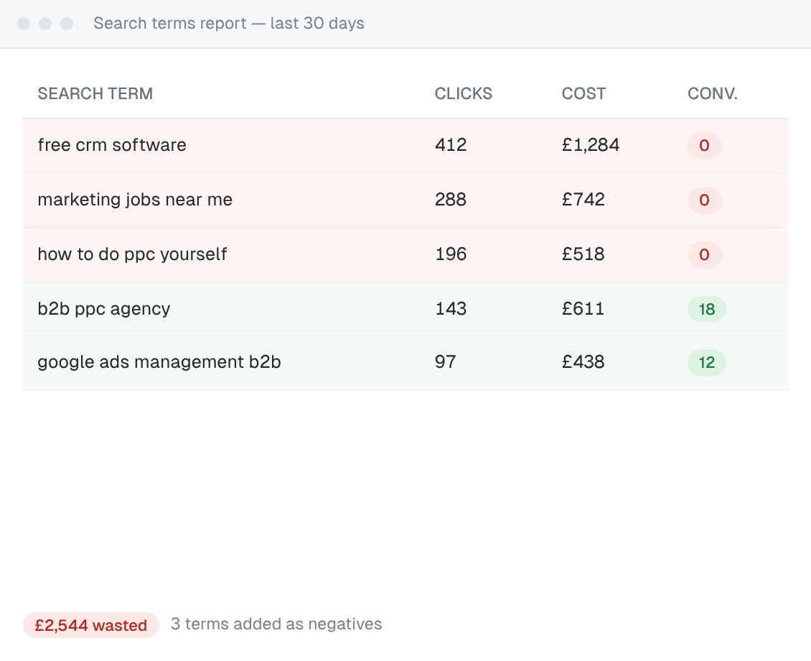Viewport: 811px width, 661px height.
Task: Select the 'free crm software' search term
Action: (112, 145)
